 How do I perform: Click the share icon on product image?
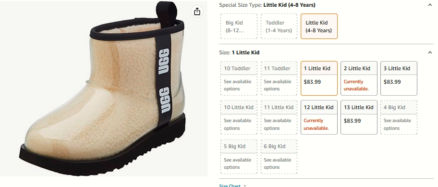pyautogui.click(x=197, y=12)
